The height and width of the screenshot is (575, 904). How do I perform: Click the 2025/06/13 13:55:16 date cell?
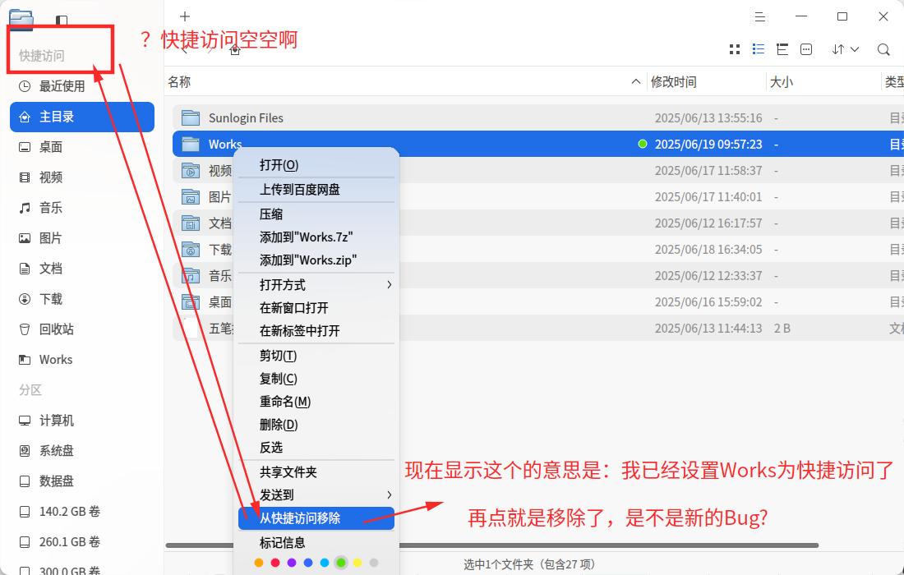[x=708, y=118]
